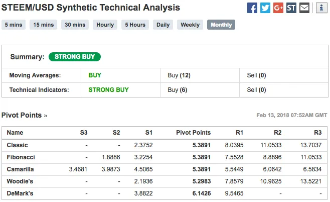
Task: Click the R1 column header
Action: tap(240, 133)
